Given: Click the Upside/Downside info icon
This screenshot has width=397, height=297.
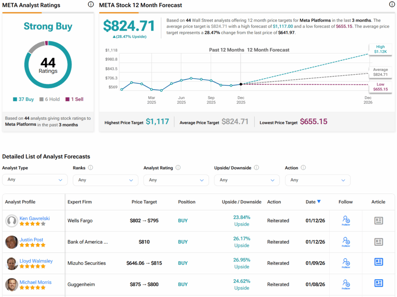Looking at the screenshot, I should 256,168.
